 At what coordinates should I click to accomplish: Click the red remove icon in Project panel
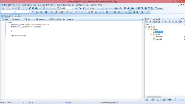166,21
